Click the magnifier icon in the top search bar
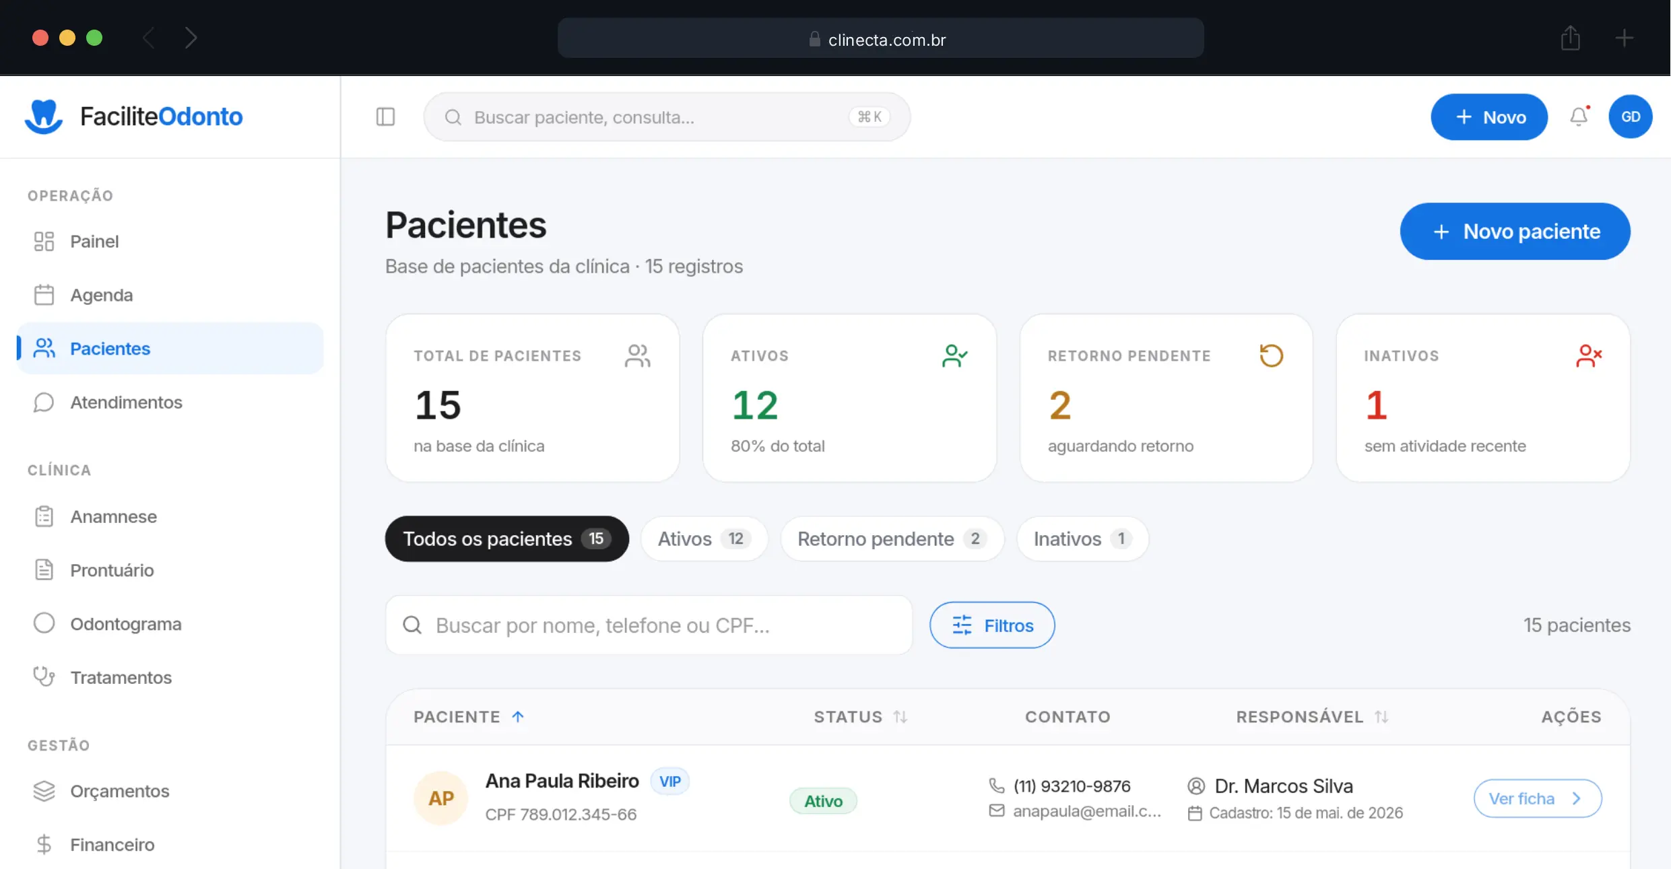This screenshot has width=1671, height=869. coord(453,117)
